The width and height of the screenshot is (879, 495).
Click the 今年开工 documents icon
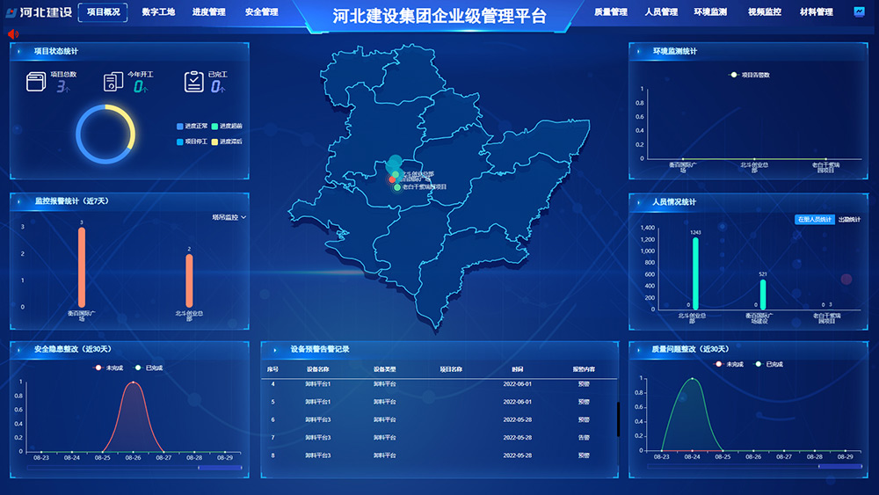pyautogui.click(x=113, y=82)
